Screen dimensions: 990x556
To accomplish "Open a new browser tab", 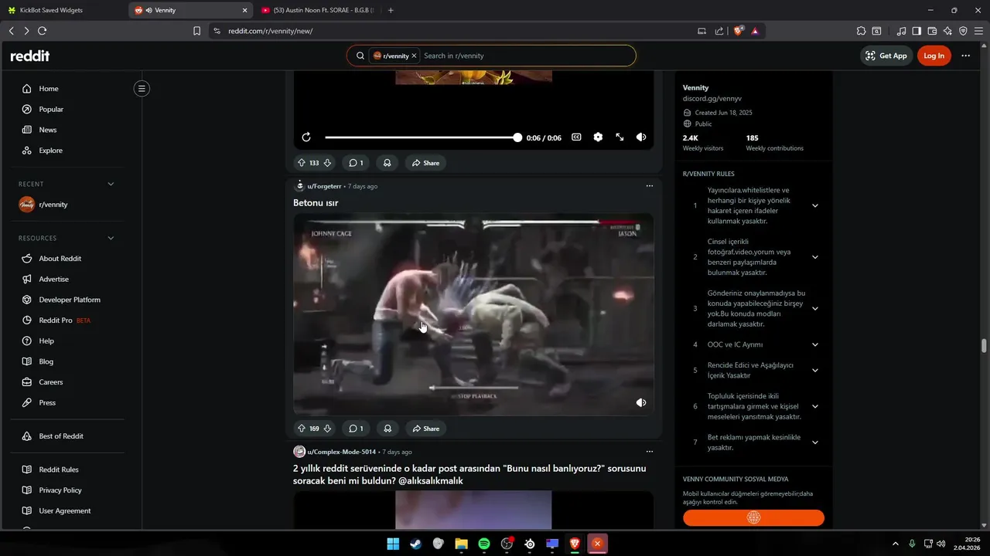I will coord(391,10).
